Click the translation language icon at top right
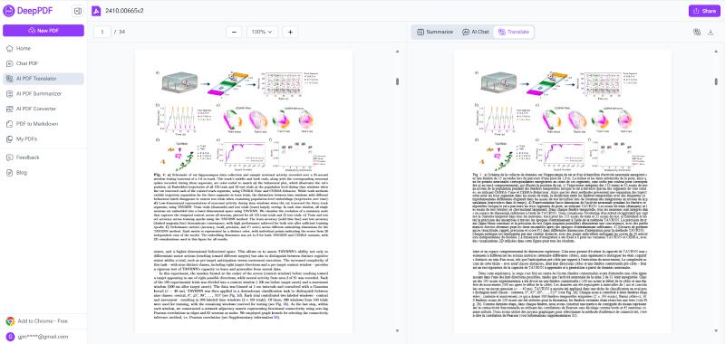Viewport: 725px width, 344px height. coord(697,32)
